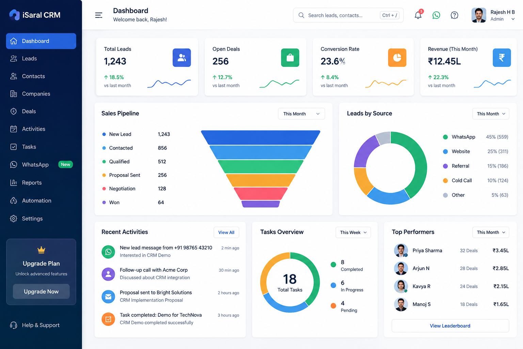Click the Total Leads people icon
Viewport: 523px width, 349px height.
pos(182,58)
